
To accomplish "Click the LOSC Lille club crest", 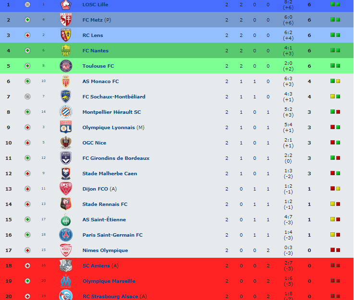I will point(66,5).
